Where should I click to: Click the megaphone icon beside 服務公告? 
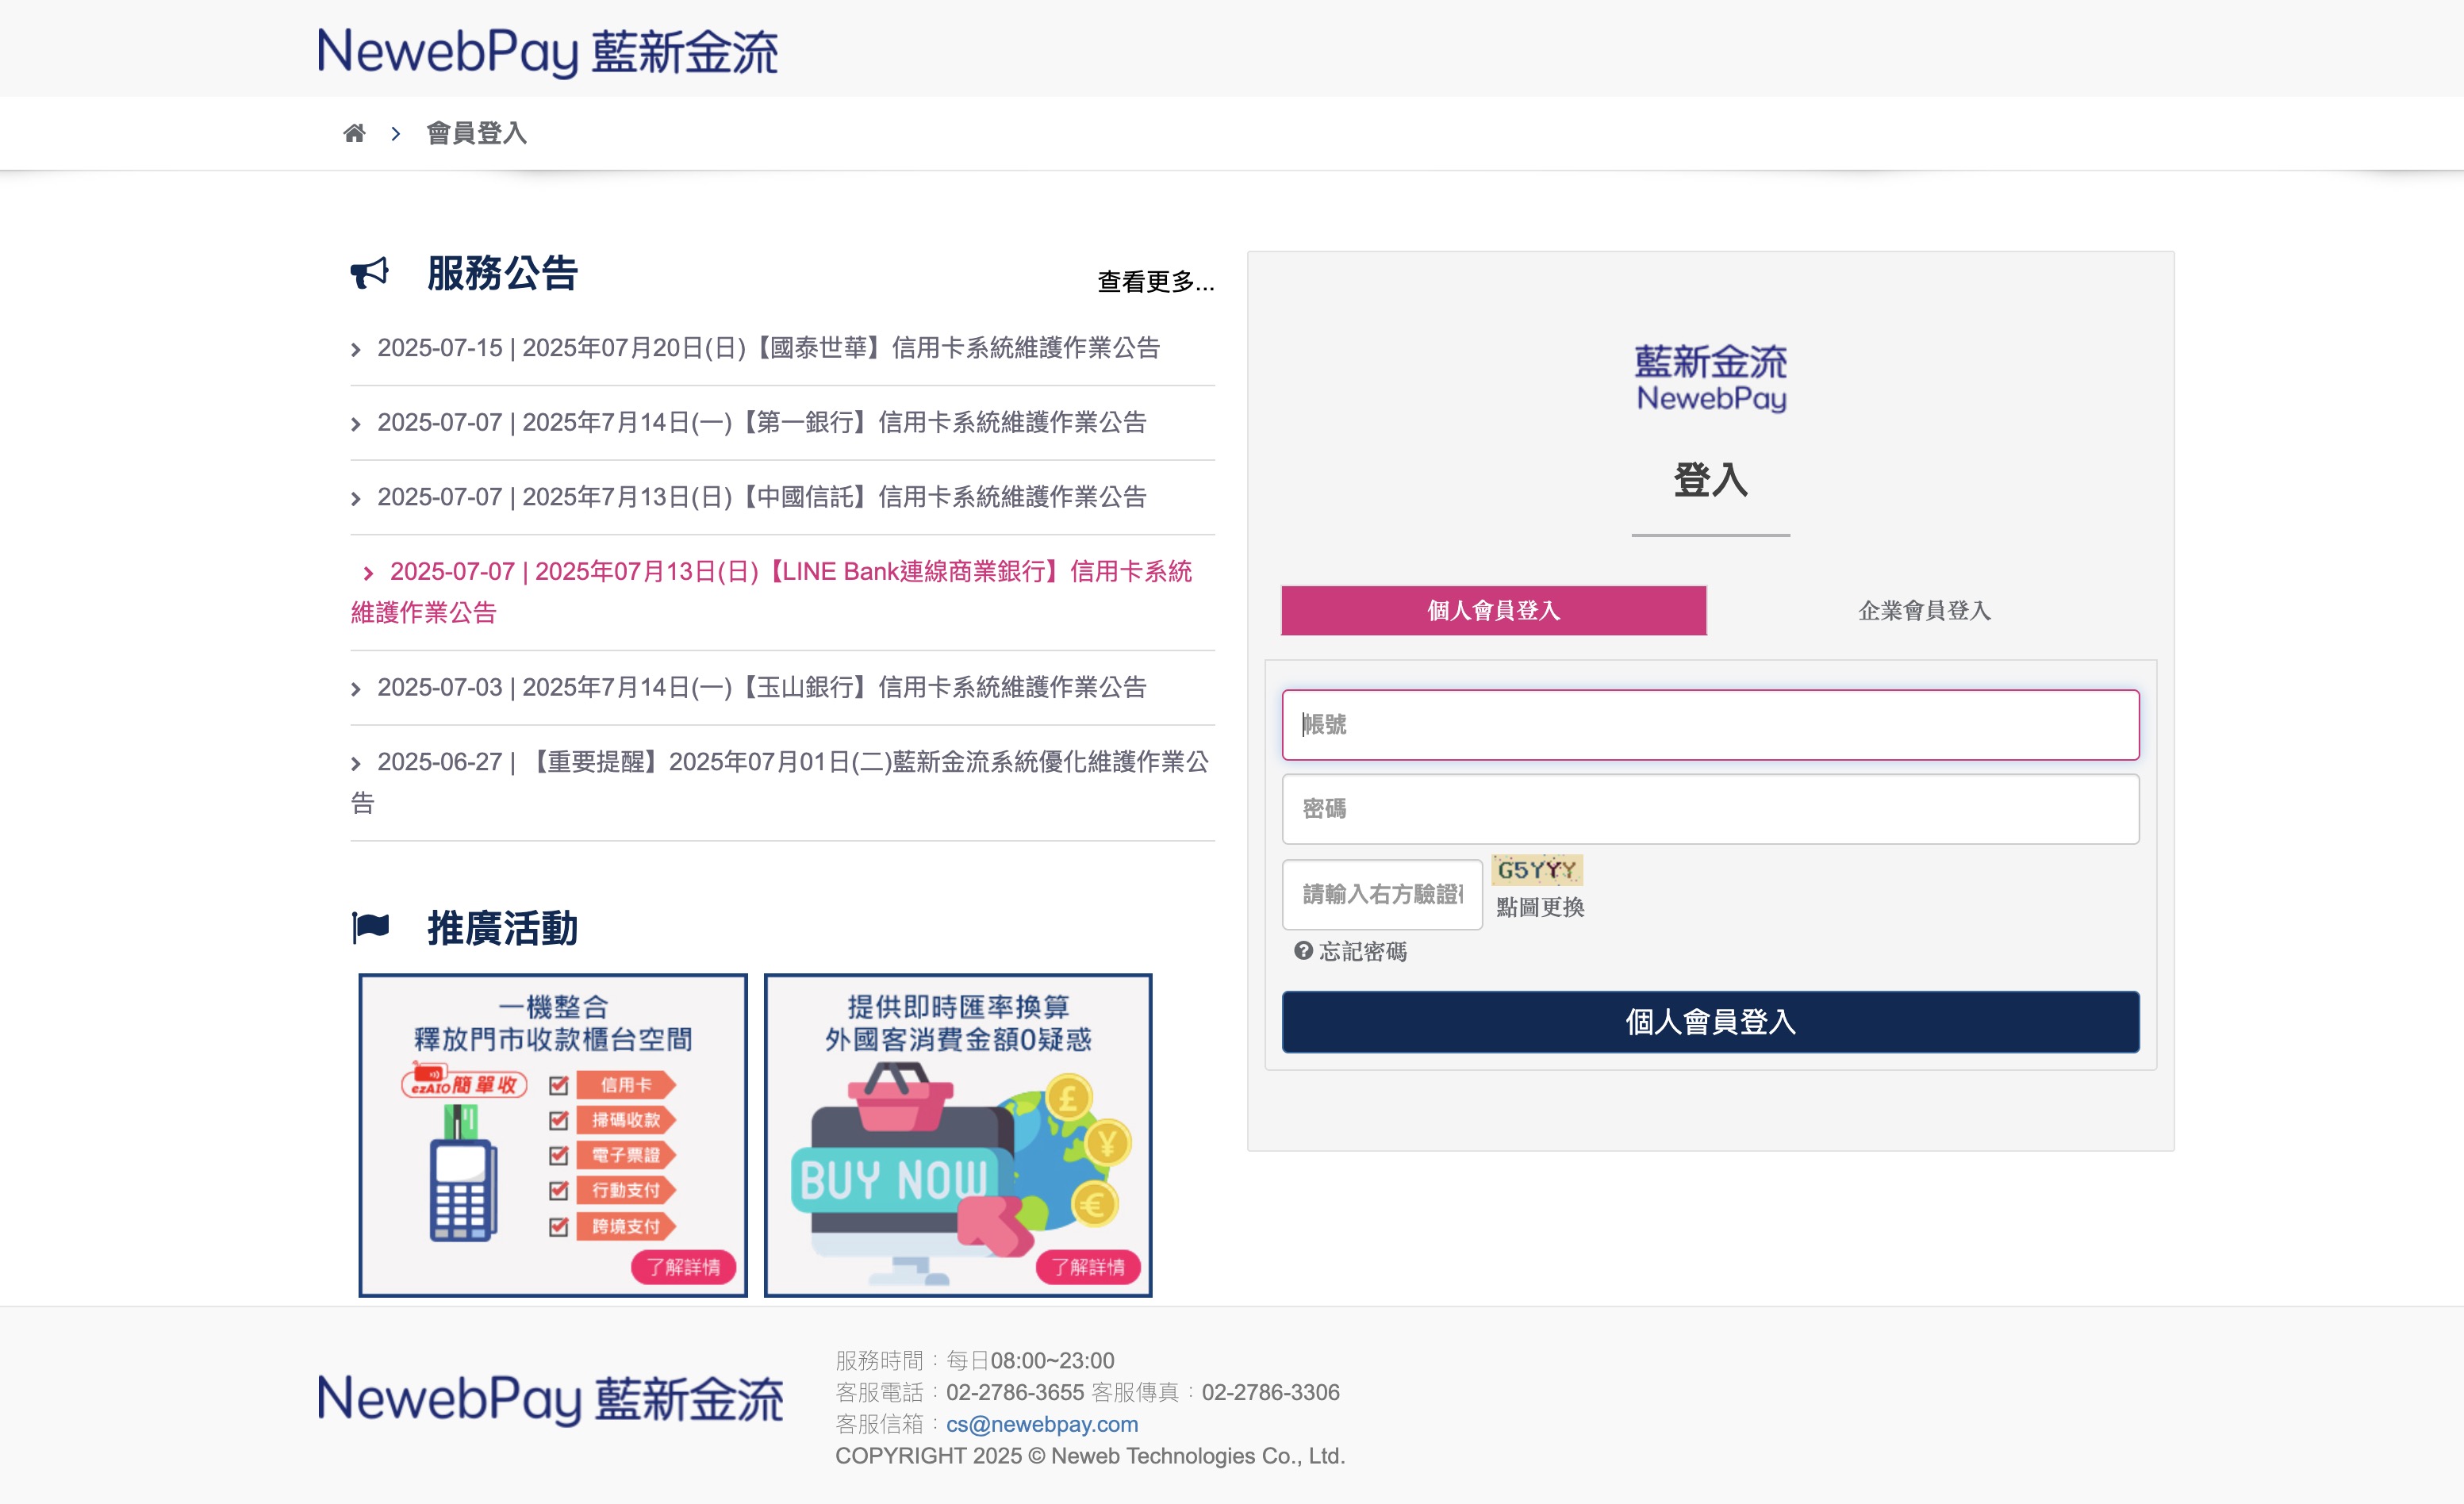click(x=370, y=272)
